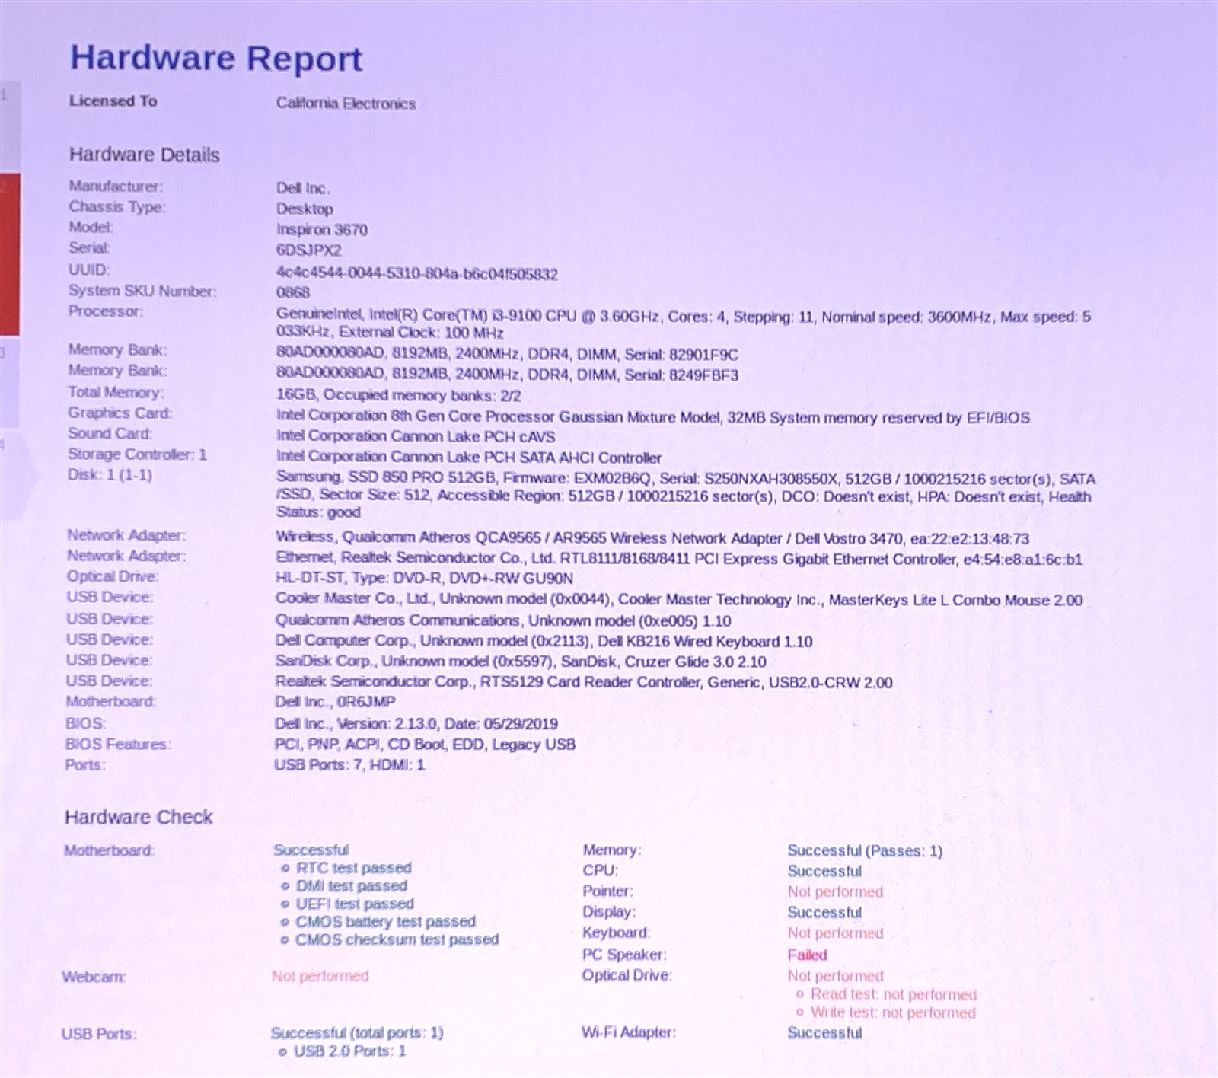Click the USB 2.0 Ports entry

[349, 1051]
